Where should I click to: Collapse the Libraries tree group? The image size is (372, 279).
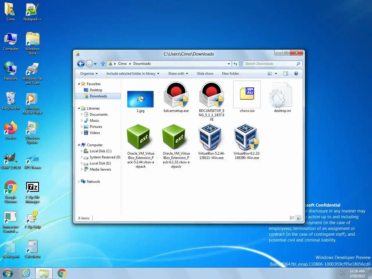[x=79, y=108]
